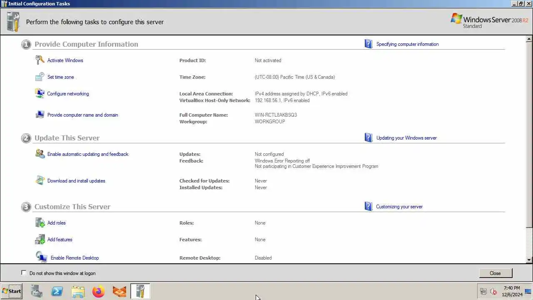Click the Set time zone clock icon
The width and height of the screenshot is (533, 300).
click(x=40, y=77)
